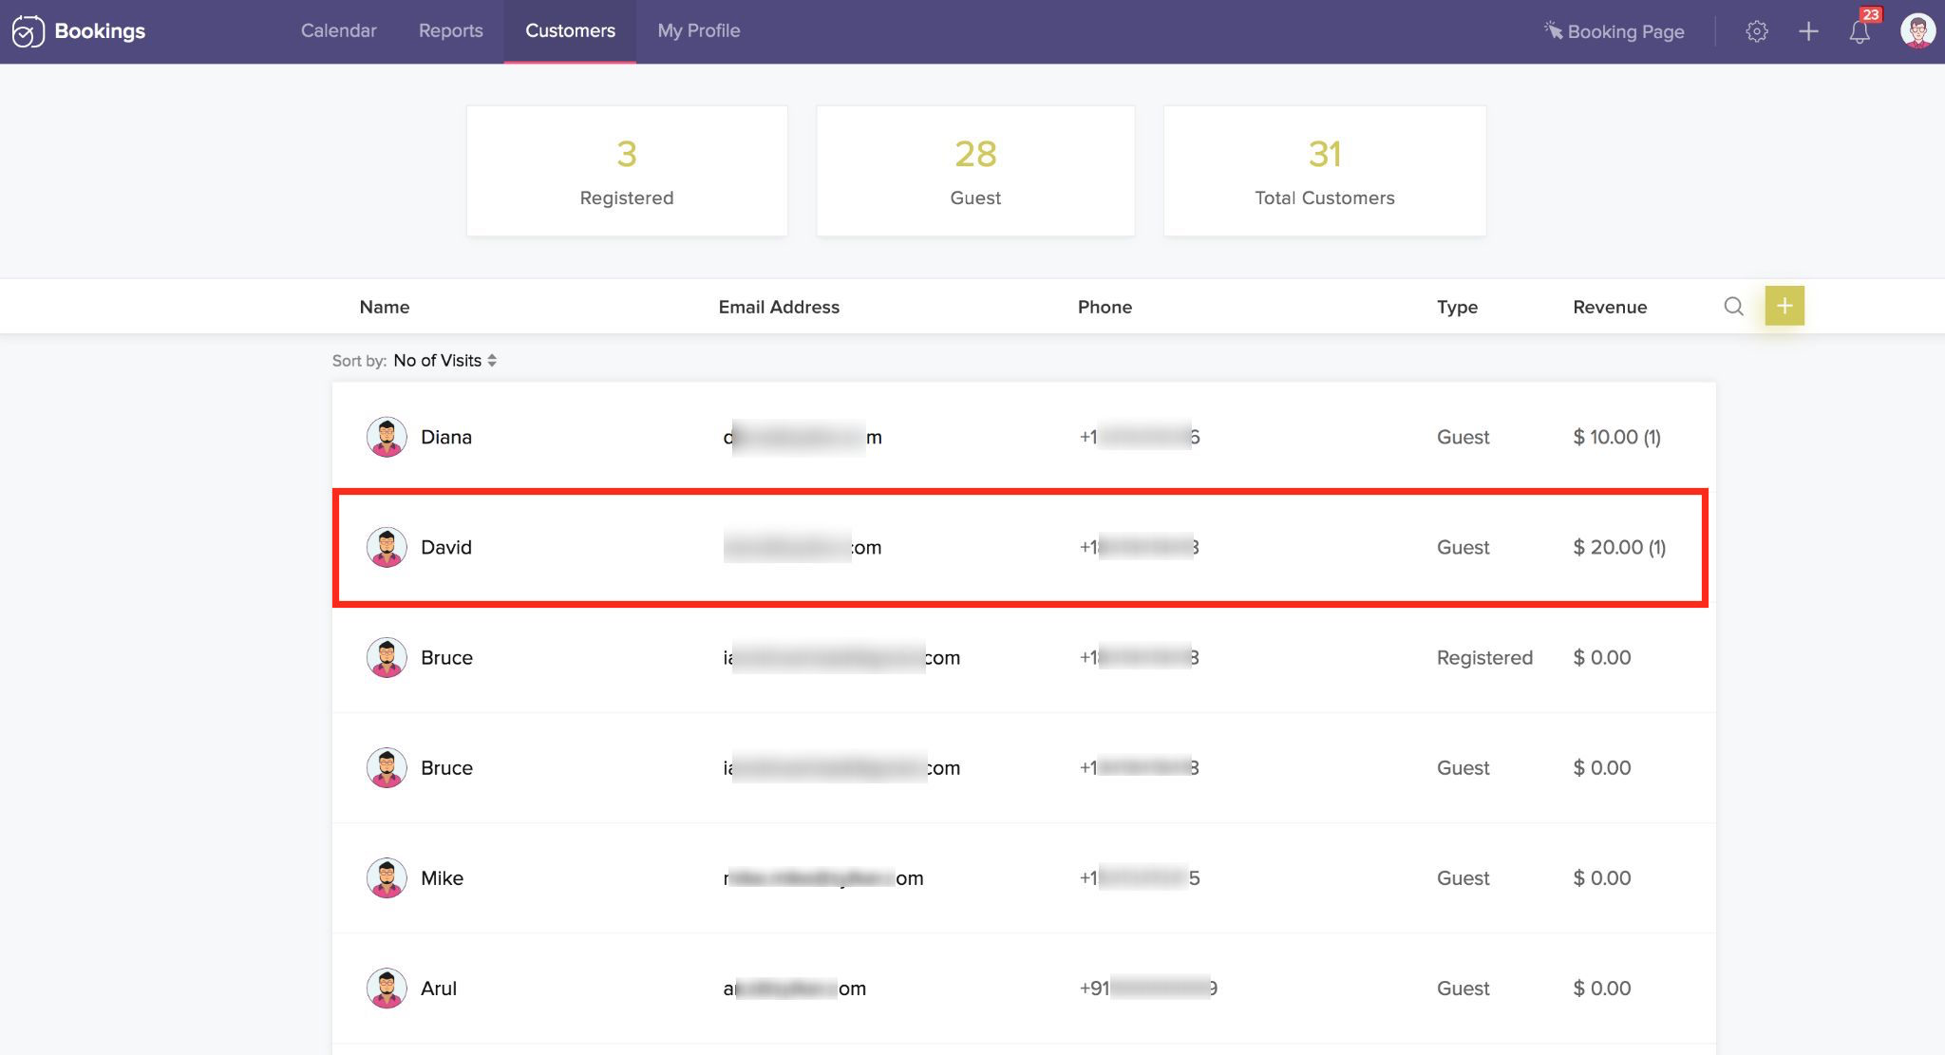Click the plus icon in top navigation
The image size is (1945, 1055).
[1808, 31]
